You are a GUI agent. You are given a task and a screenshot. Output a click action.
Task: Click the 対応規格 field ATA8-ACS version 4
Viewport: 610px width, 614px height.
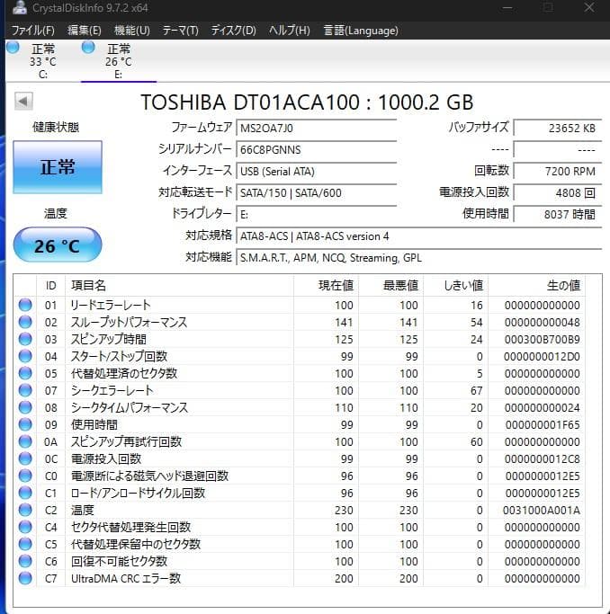point(418,236)
